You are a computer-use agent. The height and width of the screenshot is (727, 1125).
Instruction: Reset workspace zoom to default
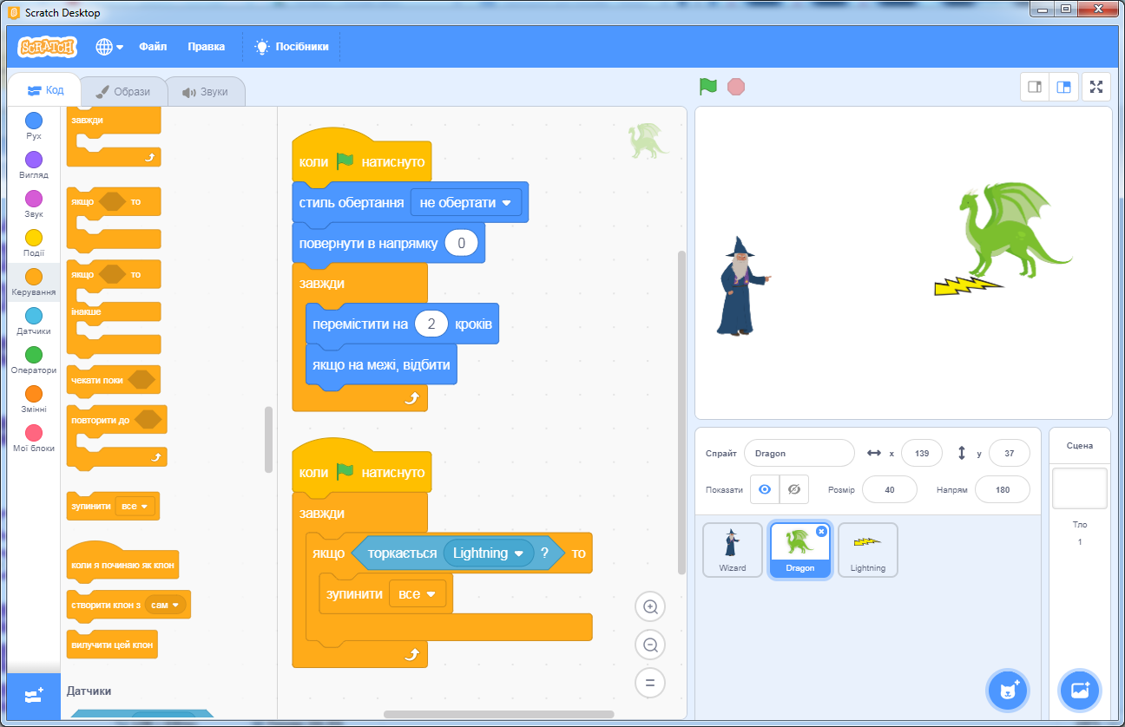(x=649, y=683)
